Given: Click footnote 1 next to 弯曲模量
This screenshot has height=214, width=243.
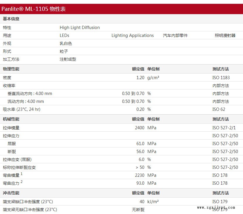Looking at the screenshot, I should [x=22, y=174].
